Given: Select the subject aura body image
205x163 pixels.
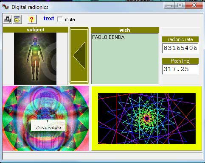Looking at the screenshot, I should pyautogui.click(x=35, y=58).
